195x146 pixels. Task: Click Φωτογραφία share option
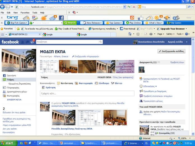(84, 83)
